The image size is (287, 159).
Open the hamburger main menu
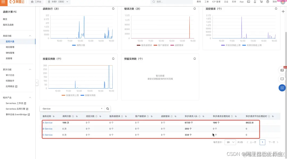pos(3,2)
